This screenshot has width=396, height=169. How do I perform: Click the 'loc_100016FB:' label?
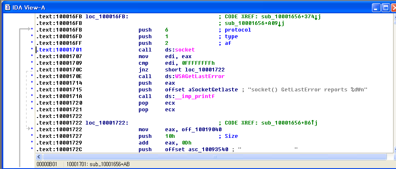[107, 17]
